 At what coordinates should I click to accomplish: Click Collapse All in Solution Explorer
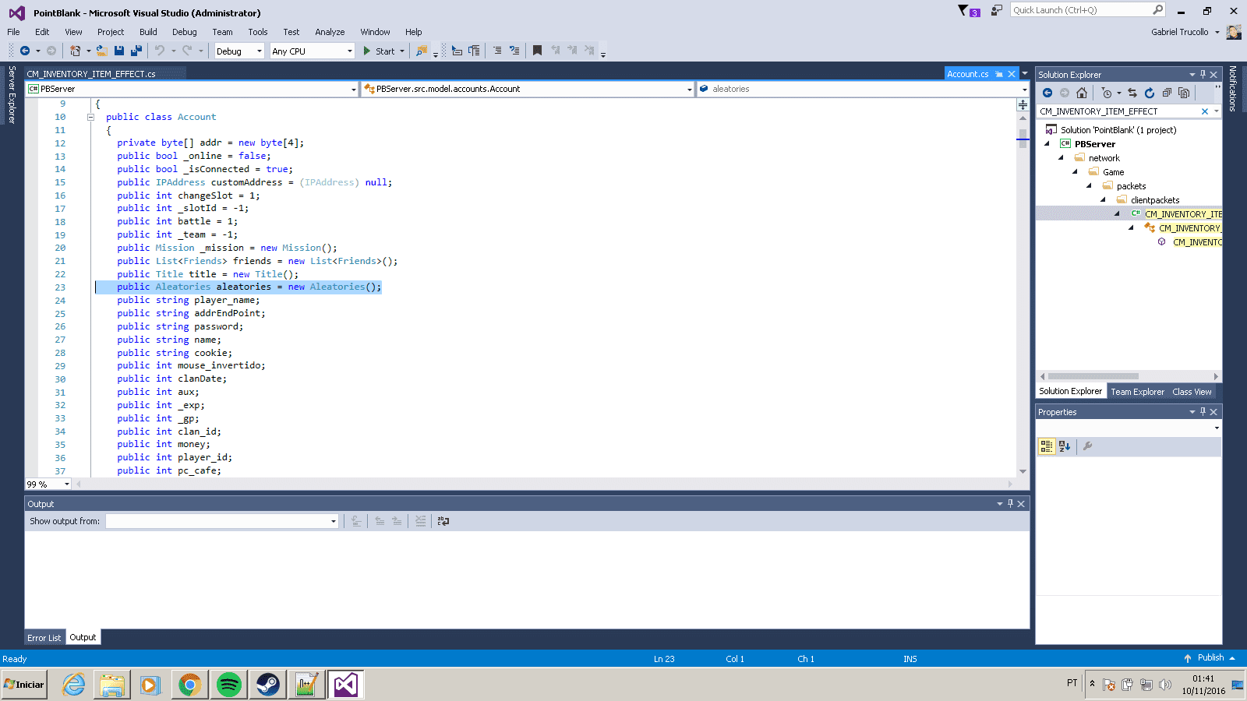point(1167,93)
